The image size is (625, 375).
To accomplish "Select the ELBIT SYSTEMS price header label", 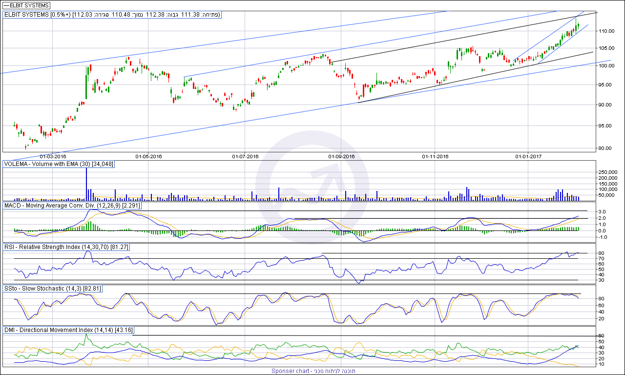I will pos(112,15).
